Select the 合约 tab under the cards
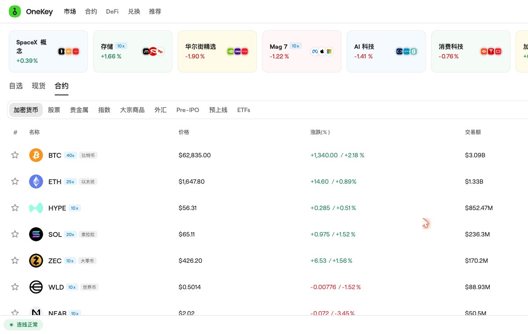The image size is (528, 334). click(62, 86)
